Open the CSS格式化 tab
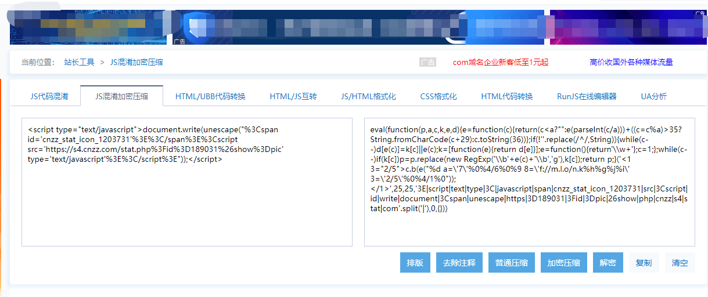708x297 pixels. point(439,96)
